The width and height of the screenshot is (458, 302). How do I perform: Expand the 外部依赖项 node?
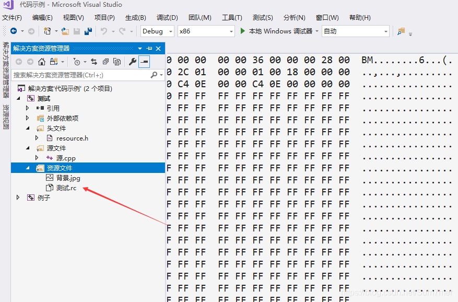pyautogui.click(x=28, y=118)
